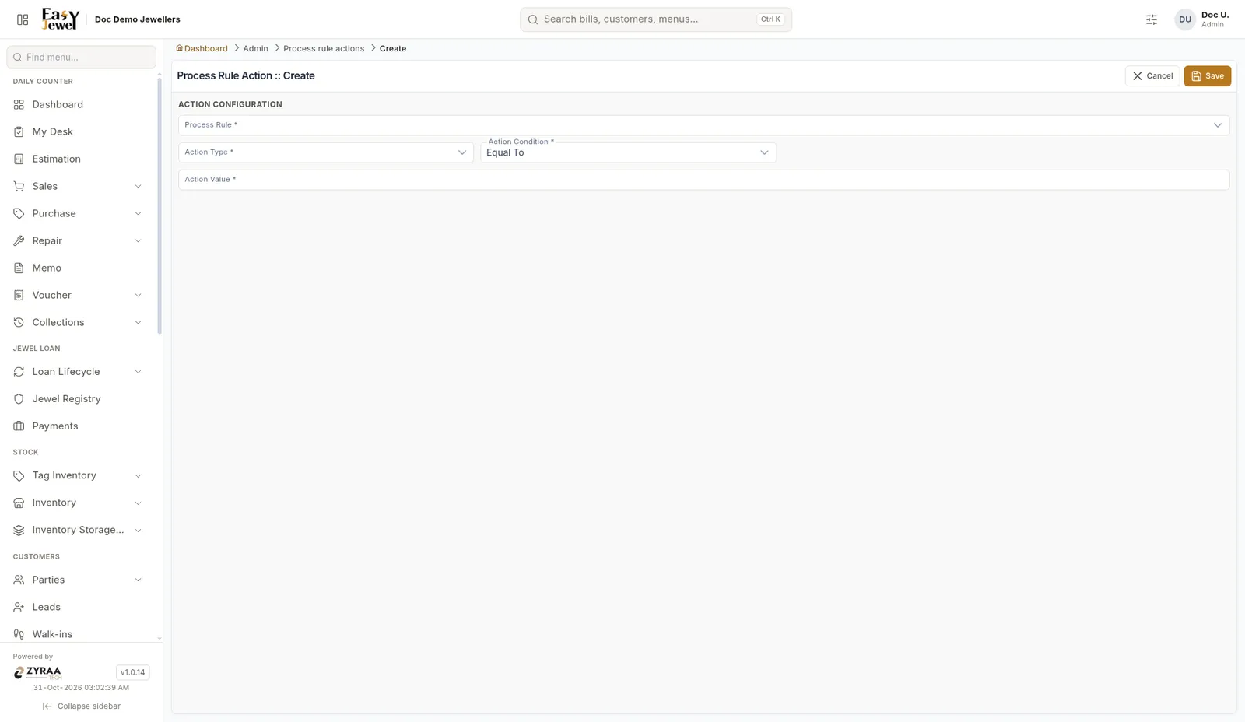Expand the Sales menu chevron
The width and height of the screenshot is (1245, 722).
[x=138, y=186]
